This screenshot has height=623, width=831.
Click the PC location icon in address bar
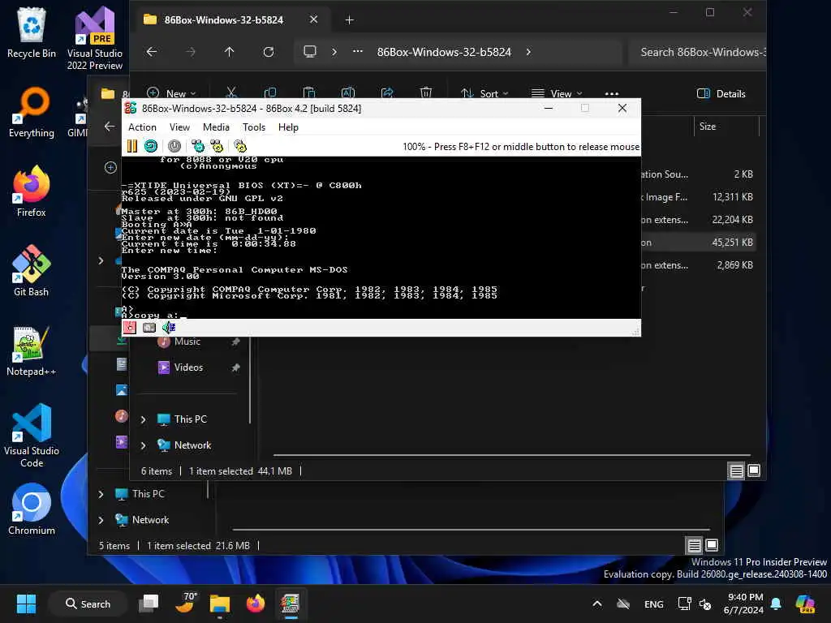pos(310,52)
